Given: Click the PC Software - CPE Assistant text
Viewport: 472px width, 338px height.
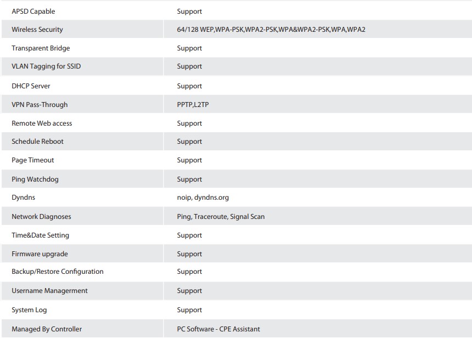Looking at the screenshot, I should pos(218,329).
